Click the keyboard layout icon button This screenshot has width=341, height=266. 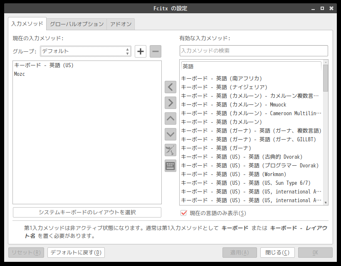tap(170, 166)
